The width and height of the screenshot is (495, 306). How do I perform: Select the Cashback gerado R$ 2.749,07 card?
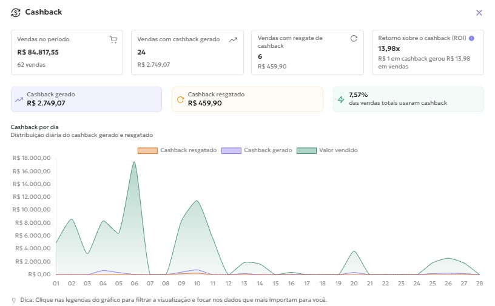click(86, 99)
